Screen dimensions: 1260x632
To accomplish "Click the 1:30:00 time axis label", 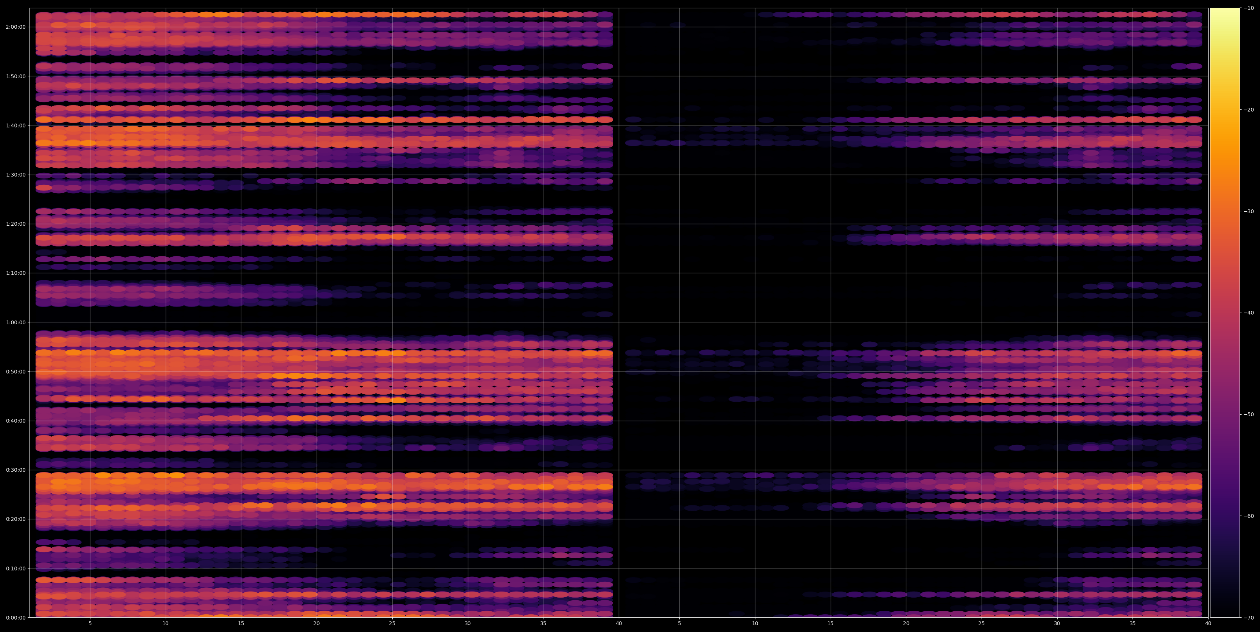I will click(x=16, y=175).
